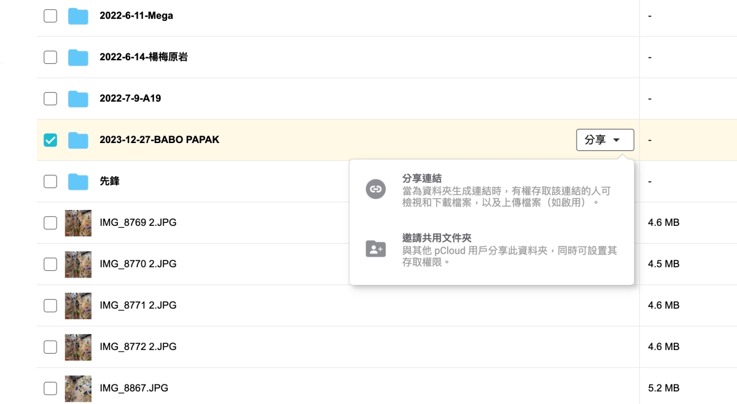Viewport: 737px width, 404px height.
Task: Open the file named IMG_8867.JPG
Action: tap(134, 388)
